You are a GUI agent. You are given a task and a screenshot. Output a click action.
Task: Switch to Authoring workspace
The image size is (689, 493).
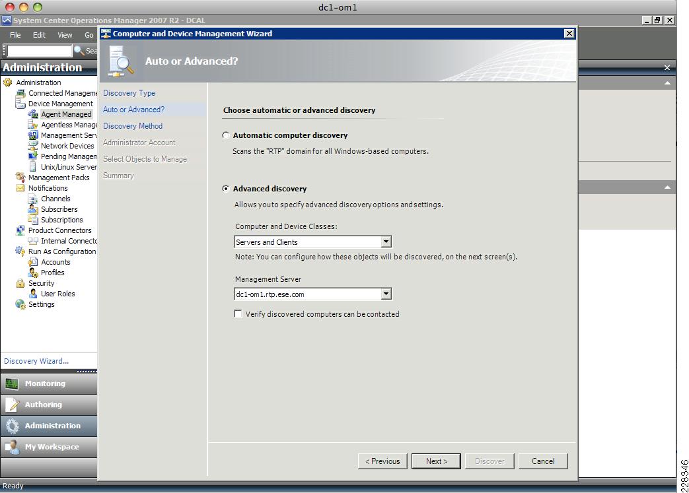[49, 405]
